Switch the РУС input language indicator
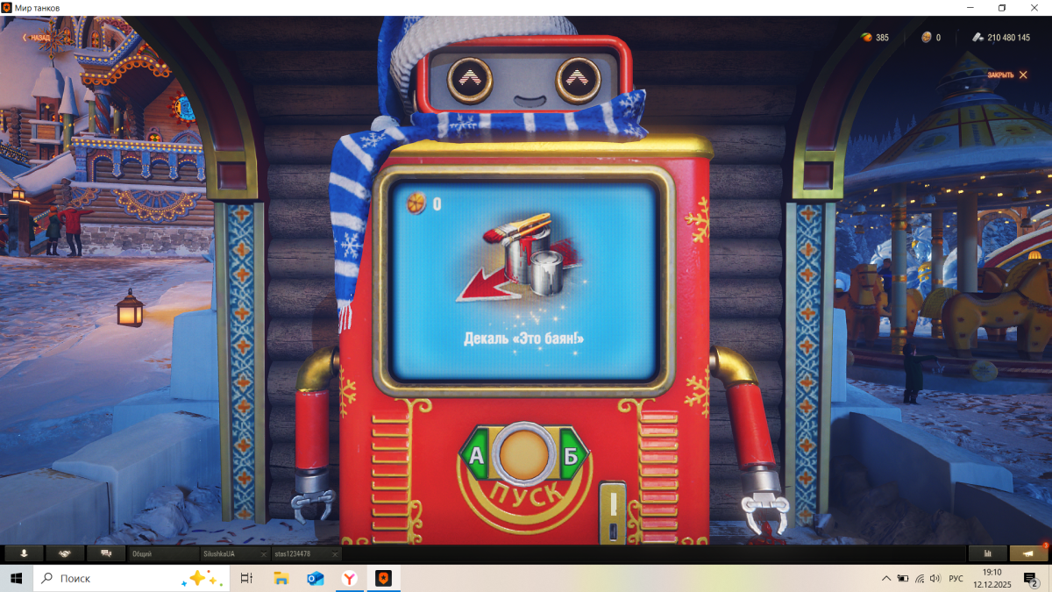The height and width of the screenshot is (592, 1052). (956, 579)
